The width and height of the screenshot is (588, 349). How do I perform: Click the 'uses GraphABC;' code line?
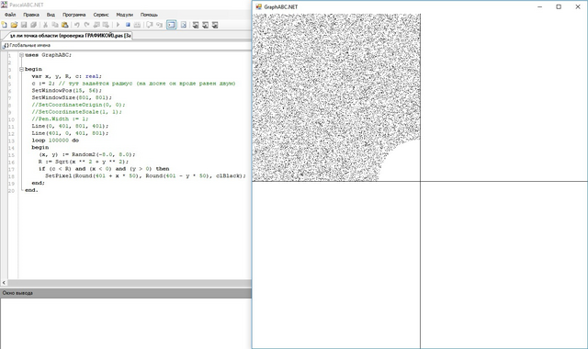tap(48, 55)
